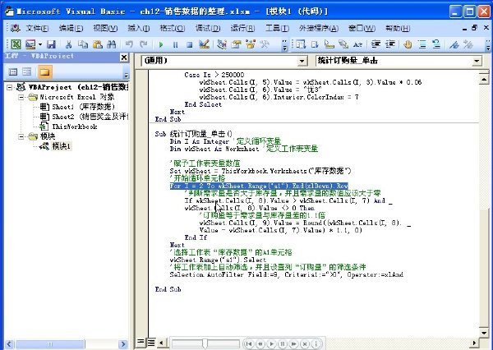Click the player's play button
The image size is (493, 350).
[272, 343]
